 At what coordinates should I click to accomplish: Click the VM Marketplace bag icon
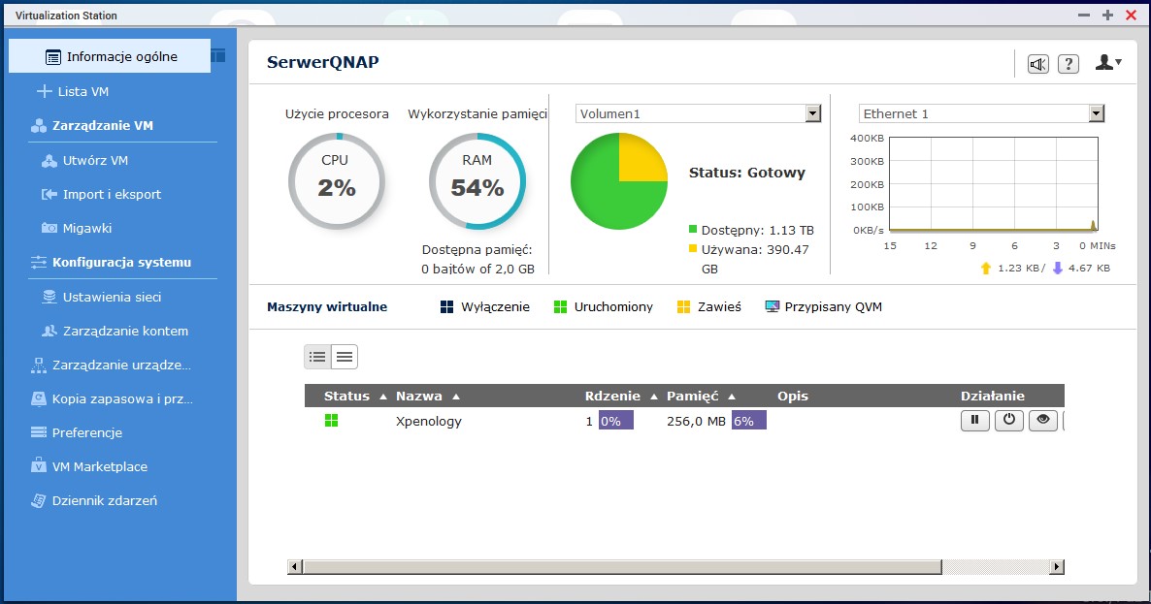click(x=38, y=465)
